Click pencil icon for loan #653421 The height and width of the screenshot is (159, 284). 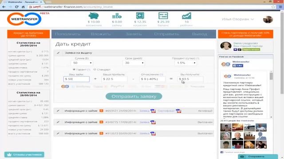click(x=58, y=111)
